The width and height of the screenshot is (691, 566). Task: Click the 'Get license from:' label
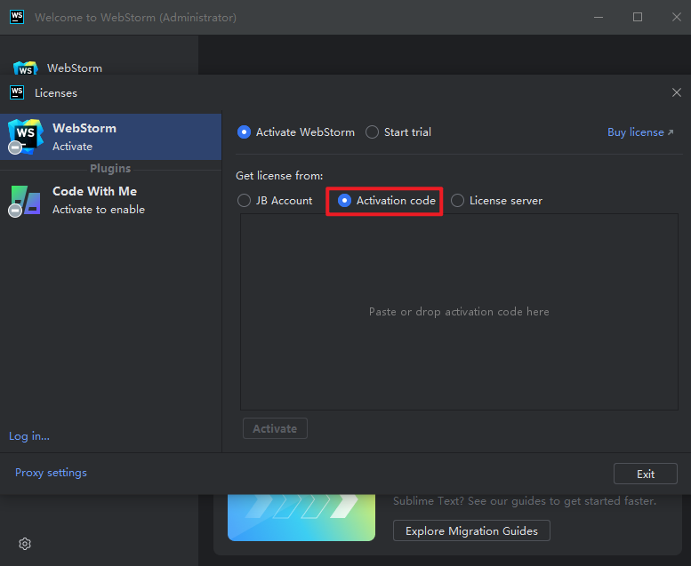(279, 176)
